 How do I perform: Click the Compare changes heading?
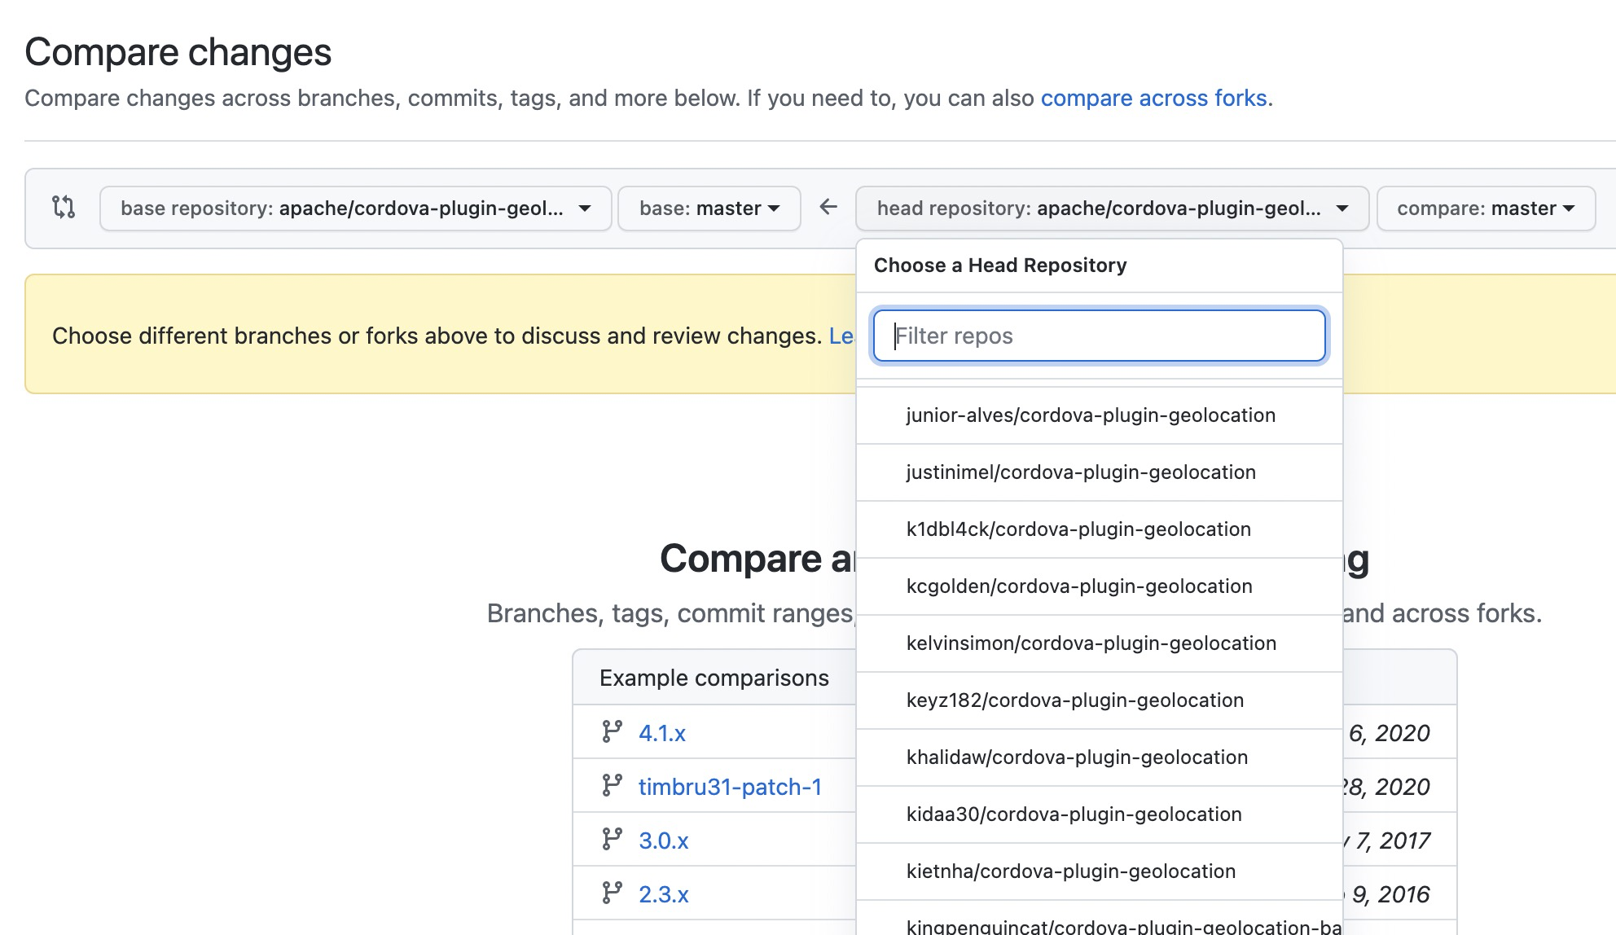178,52
